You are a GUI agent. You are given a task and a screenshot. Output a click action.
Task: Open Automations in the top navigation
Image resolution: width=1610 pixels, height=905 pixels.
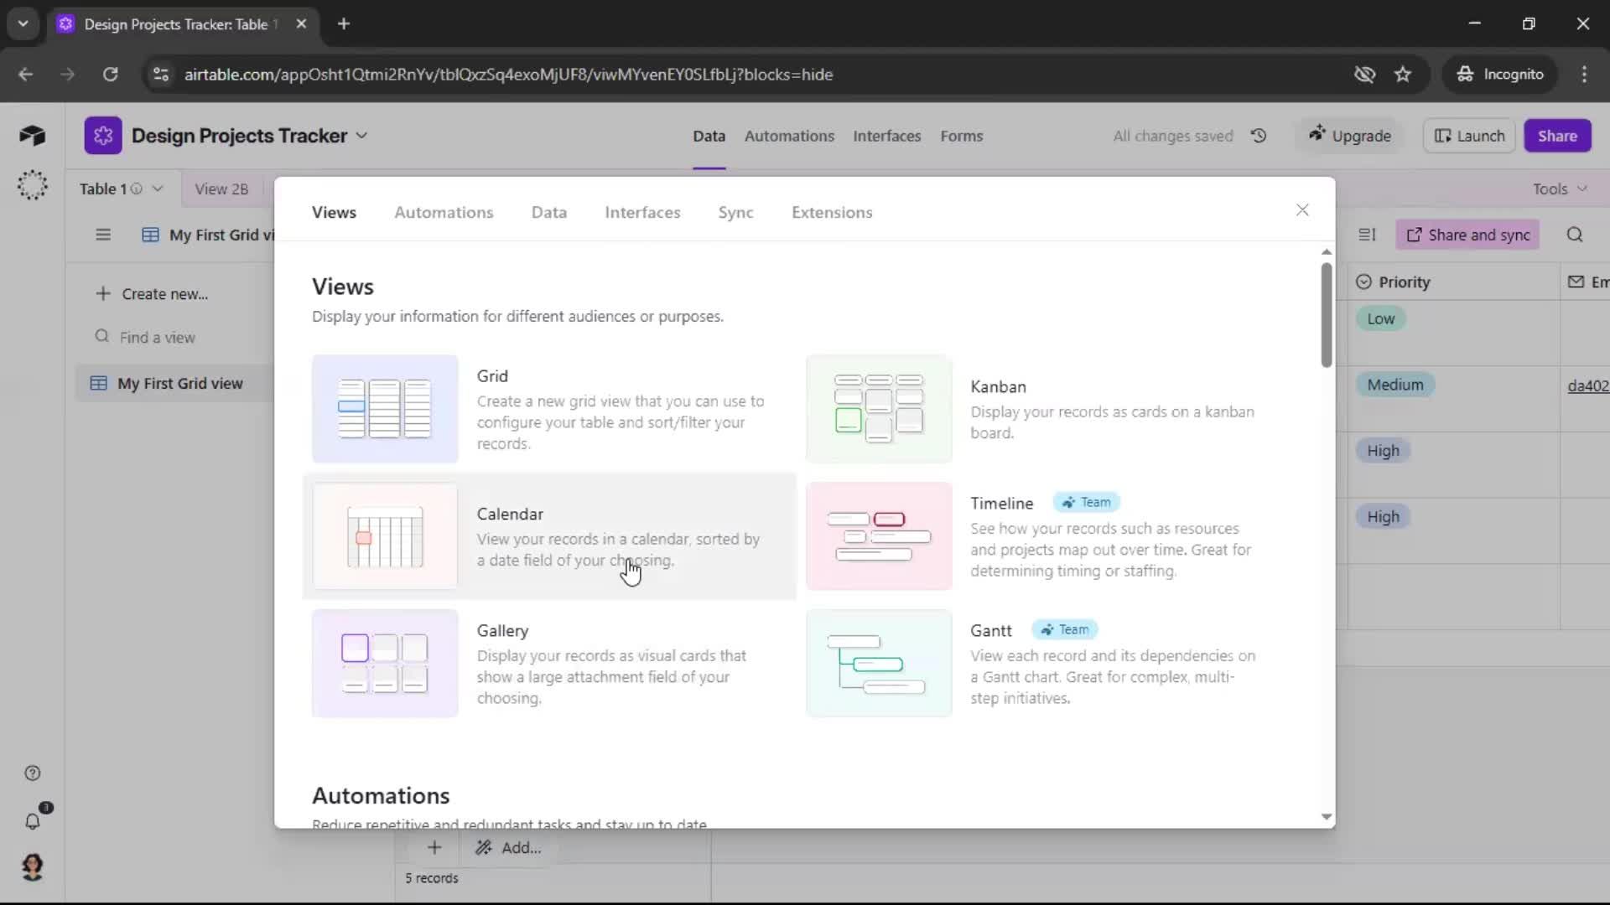[789, 137]
